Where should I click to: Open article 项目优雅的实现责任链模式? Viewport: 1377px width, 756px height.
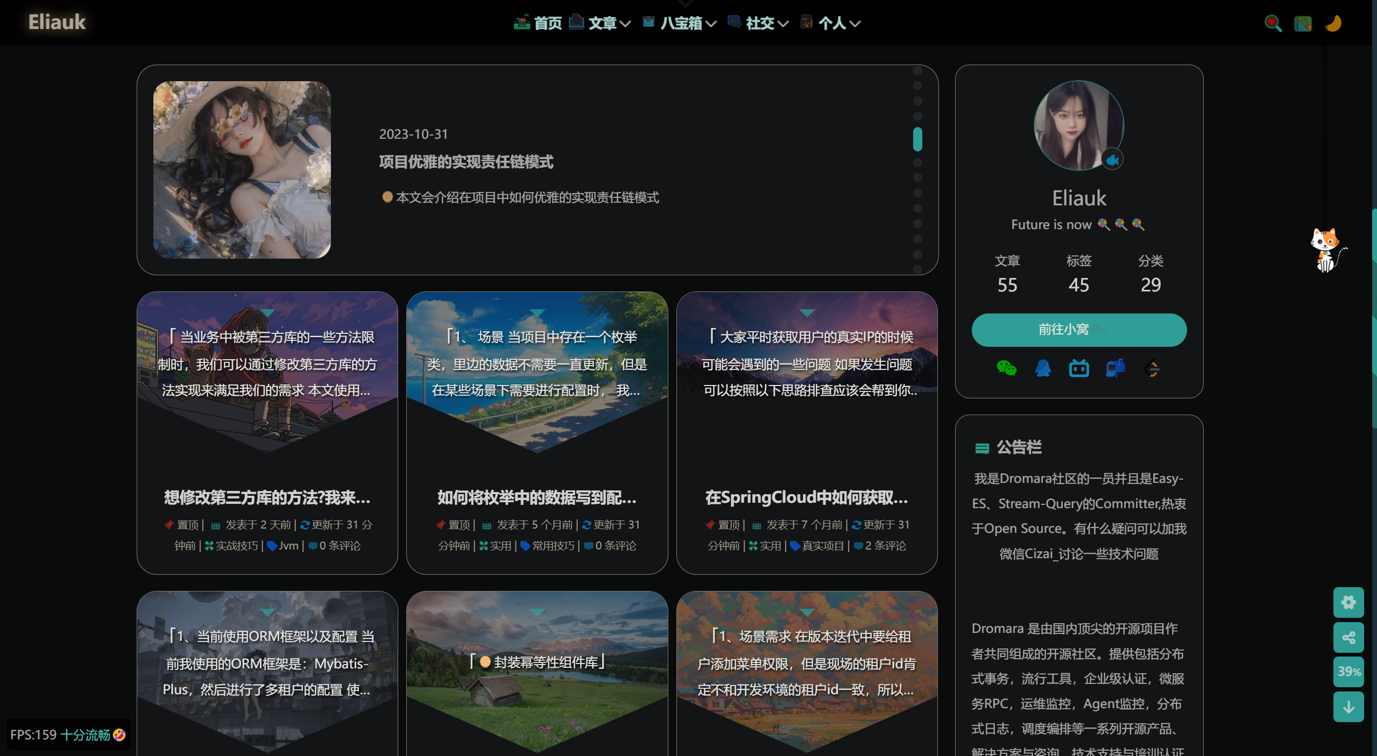(x=466, y=162)
